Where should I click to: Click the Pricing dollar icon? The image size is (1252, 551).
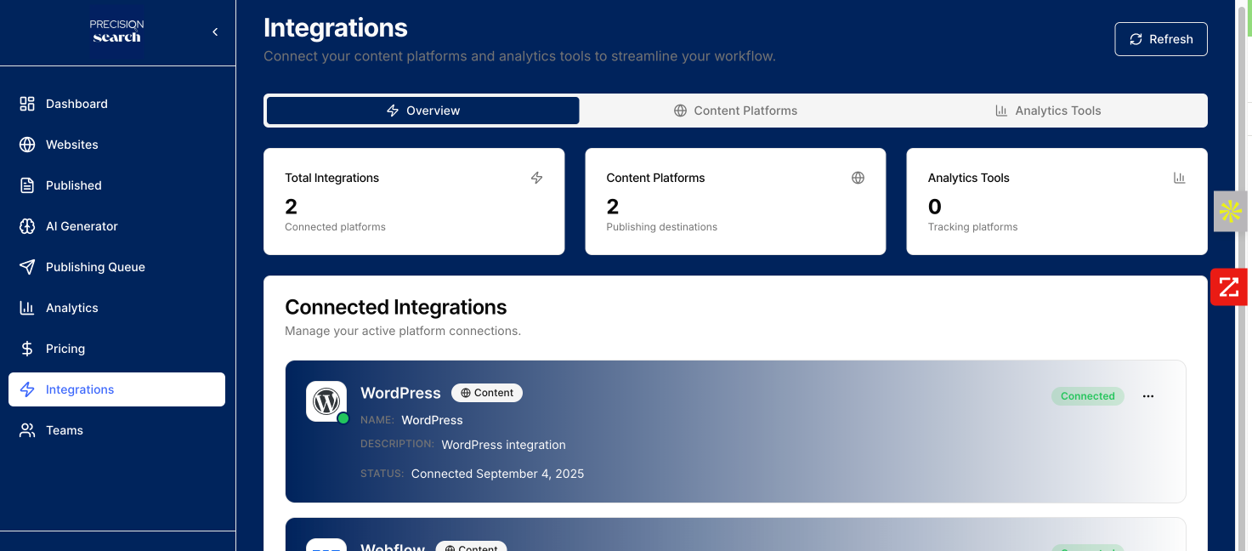[x=27, y=349]
